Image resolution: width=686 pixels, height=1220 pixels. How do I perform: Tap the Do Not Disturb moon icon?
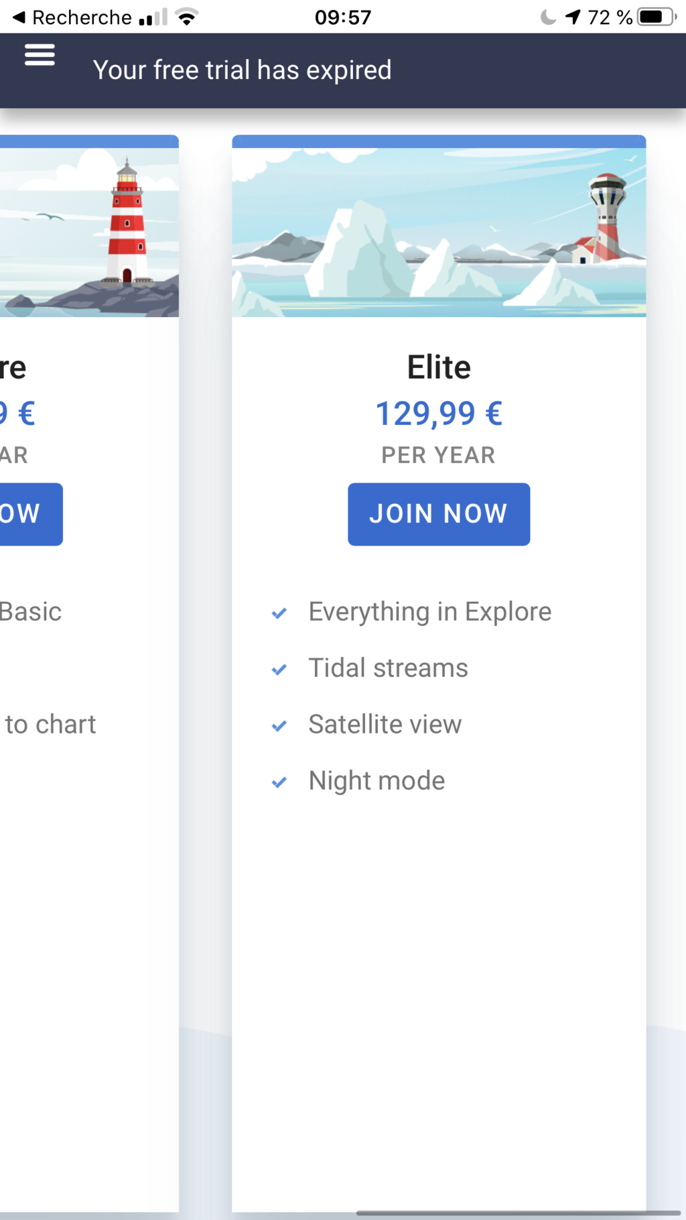[x=548, y=17]
